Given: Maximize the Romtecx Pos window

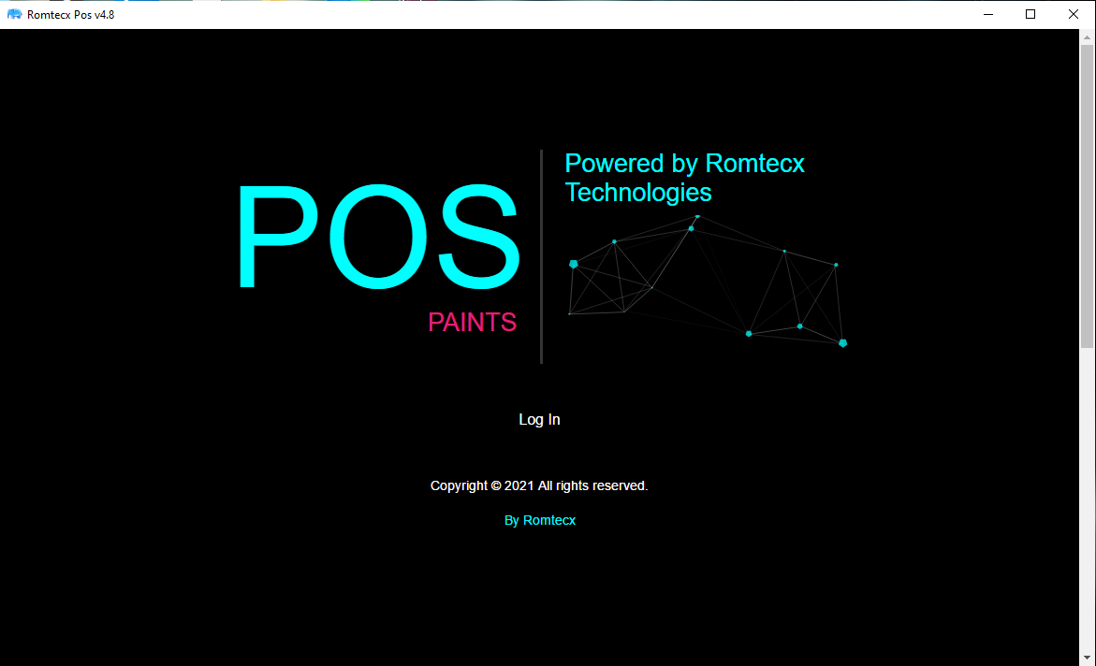Looking at the screenshot, I should point(1030,14).
